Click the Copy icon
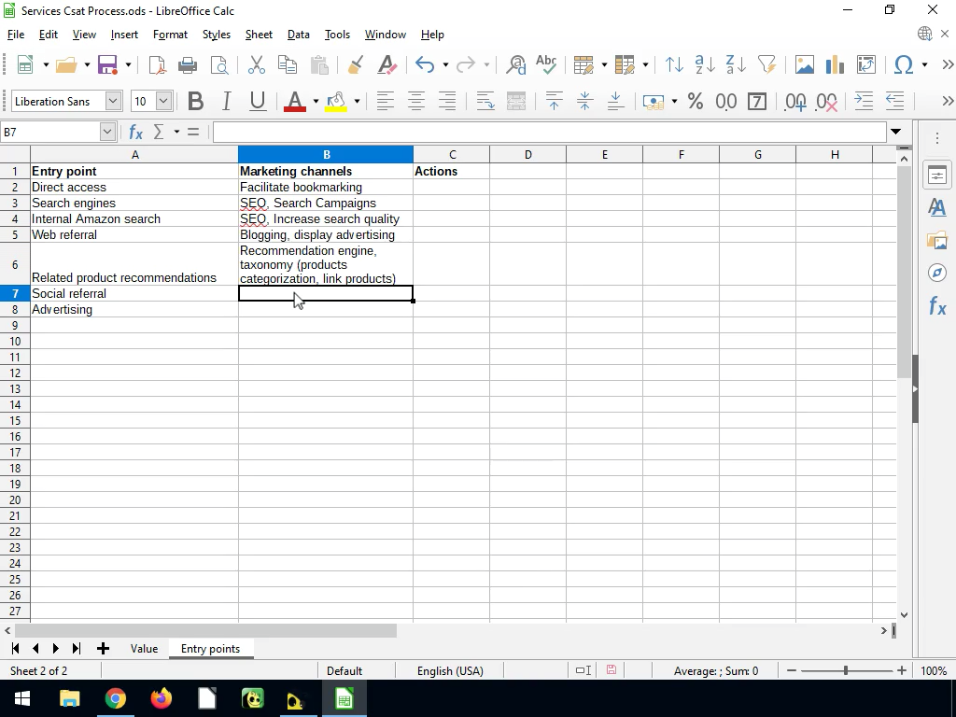The image size is (956, 717). pyautogui.click(x=288, y=64)
